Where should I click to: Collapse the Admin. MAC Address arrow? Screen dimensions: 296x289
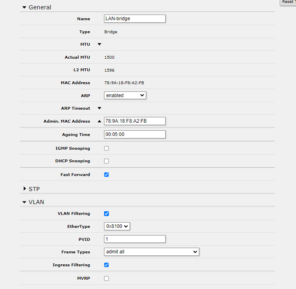pos(100,121)
